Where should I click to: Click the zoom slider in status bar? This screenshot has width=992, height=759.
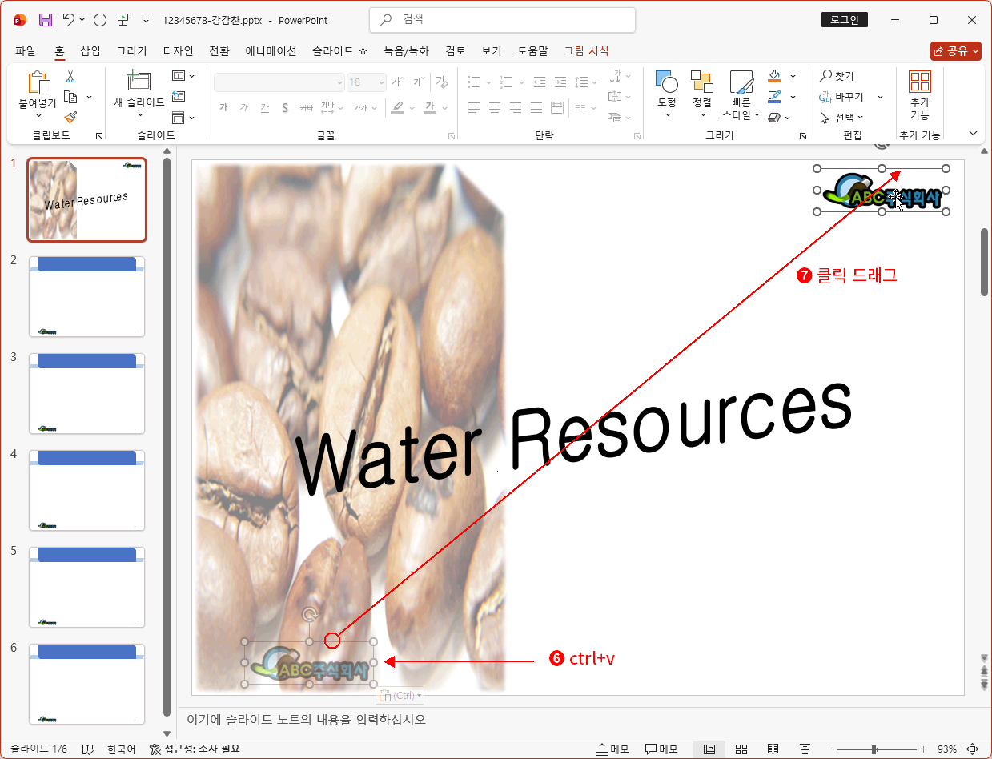pyautogui.click(x=874, y=749)
